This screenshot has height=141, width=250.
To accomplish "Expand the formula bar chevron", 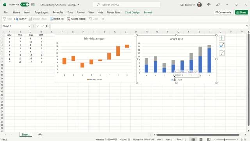I will 247,26.
